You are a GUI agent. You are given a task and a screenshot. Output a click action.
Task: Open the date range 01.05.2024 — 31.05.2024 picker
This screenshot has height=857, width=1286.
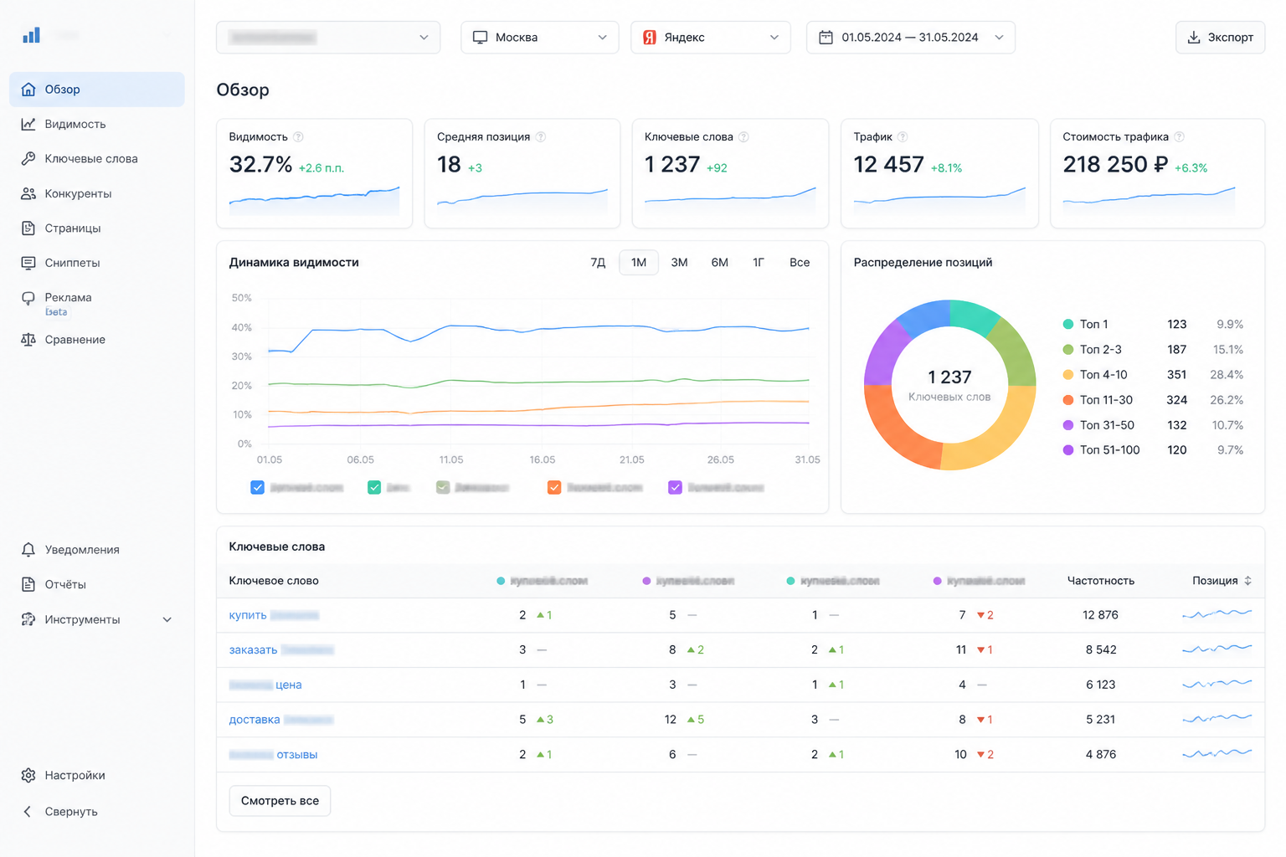click(911, 38)
